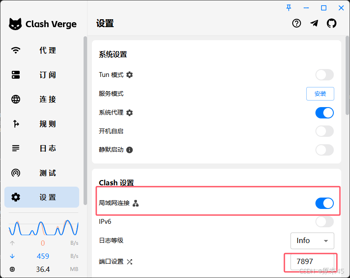
Task: Click the globe icon beside 连接
Action: point(16,99)
